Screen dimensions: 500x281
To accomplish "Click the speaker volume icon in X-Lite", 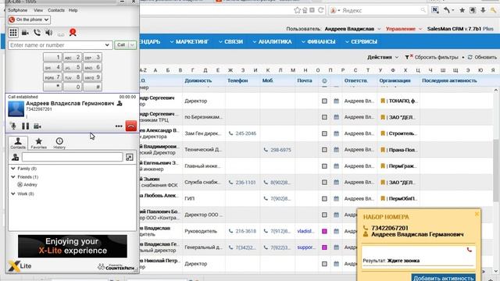I will pos(48,33).
